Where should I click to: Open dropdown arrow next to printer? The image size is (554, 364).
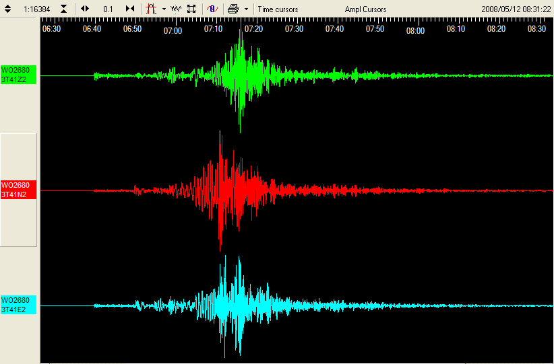[246, 9]
